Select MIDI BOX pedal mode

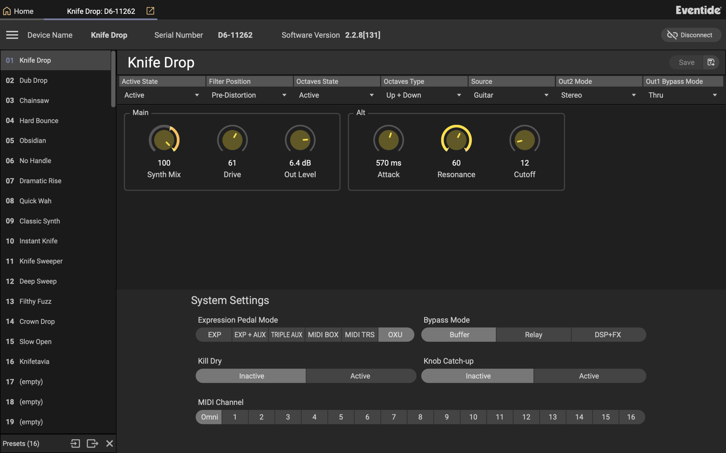click(323, 335)
